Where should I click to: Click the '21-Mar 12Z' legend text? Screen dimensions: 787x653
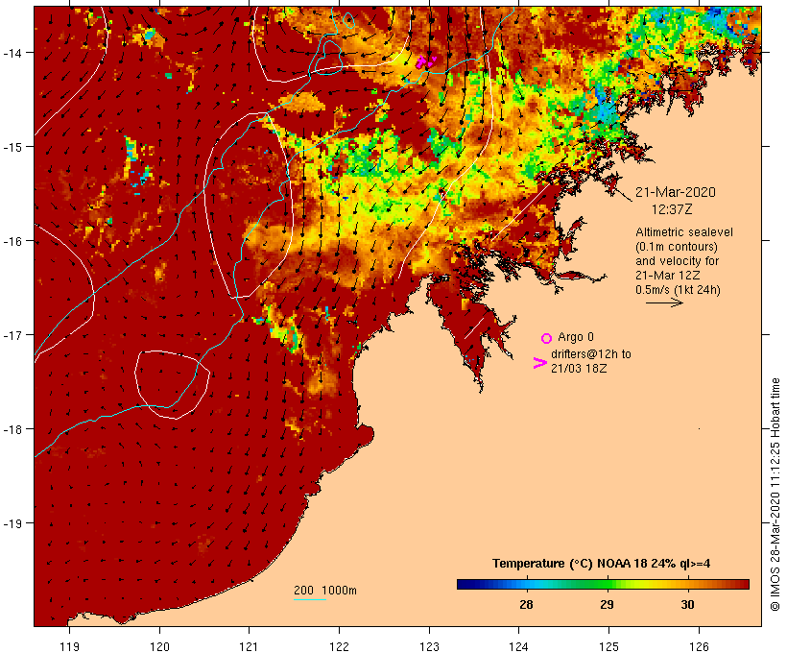coord(668,276)
